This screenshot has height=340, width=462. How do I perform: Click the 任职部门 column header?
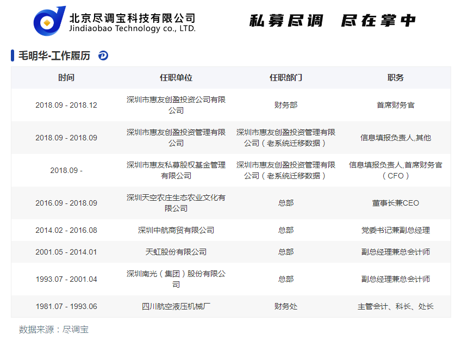click(286, 78)
